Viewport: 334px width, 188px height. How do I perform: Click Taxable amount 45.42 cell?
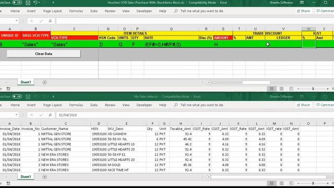pos(181,139)
